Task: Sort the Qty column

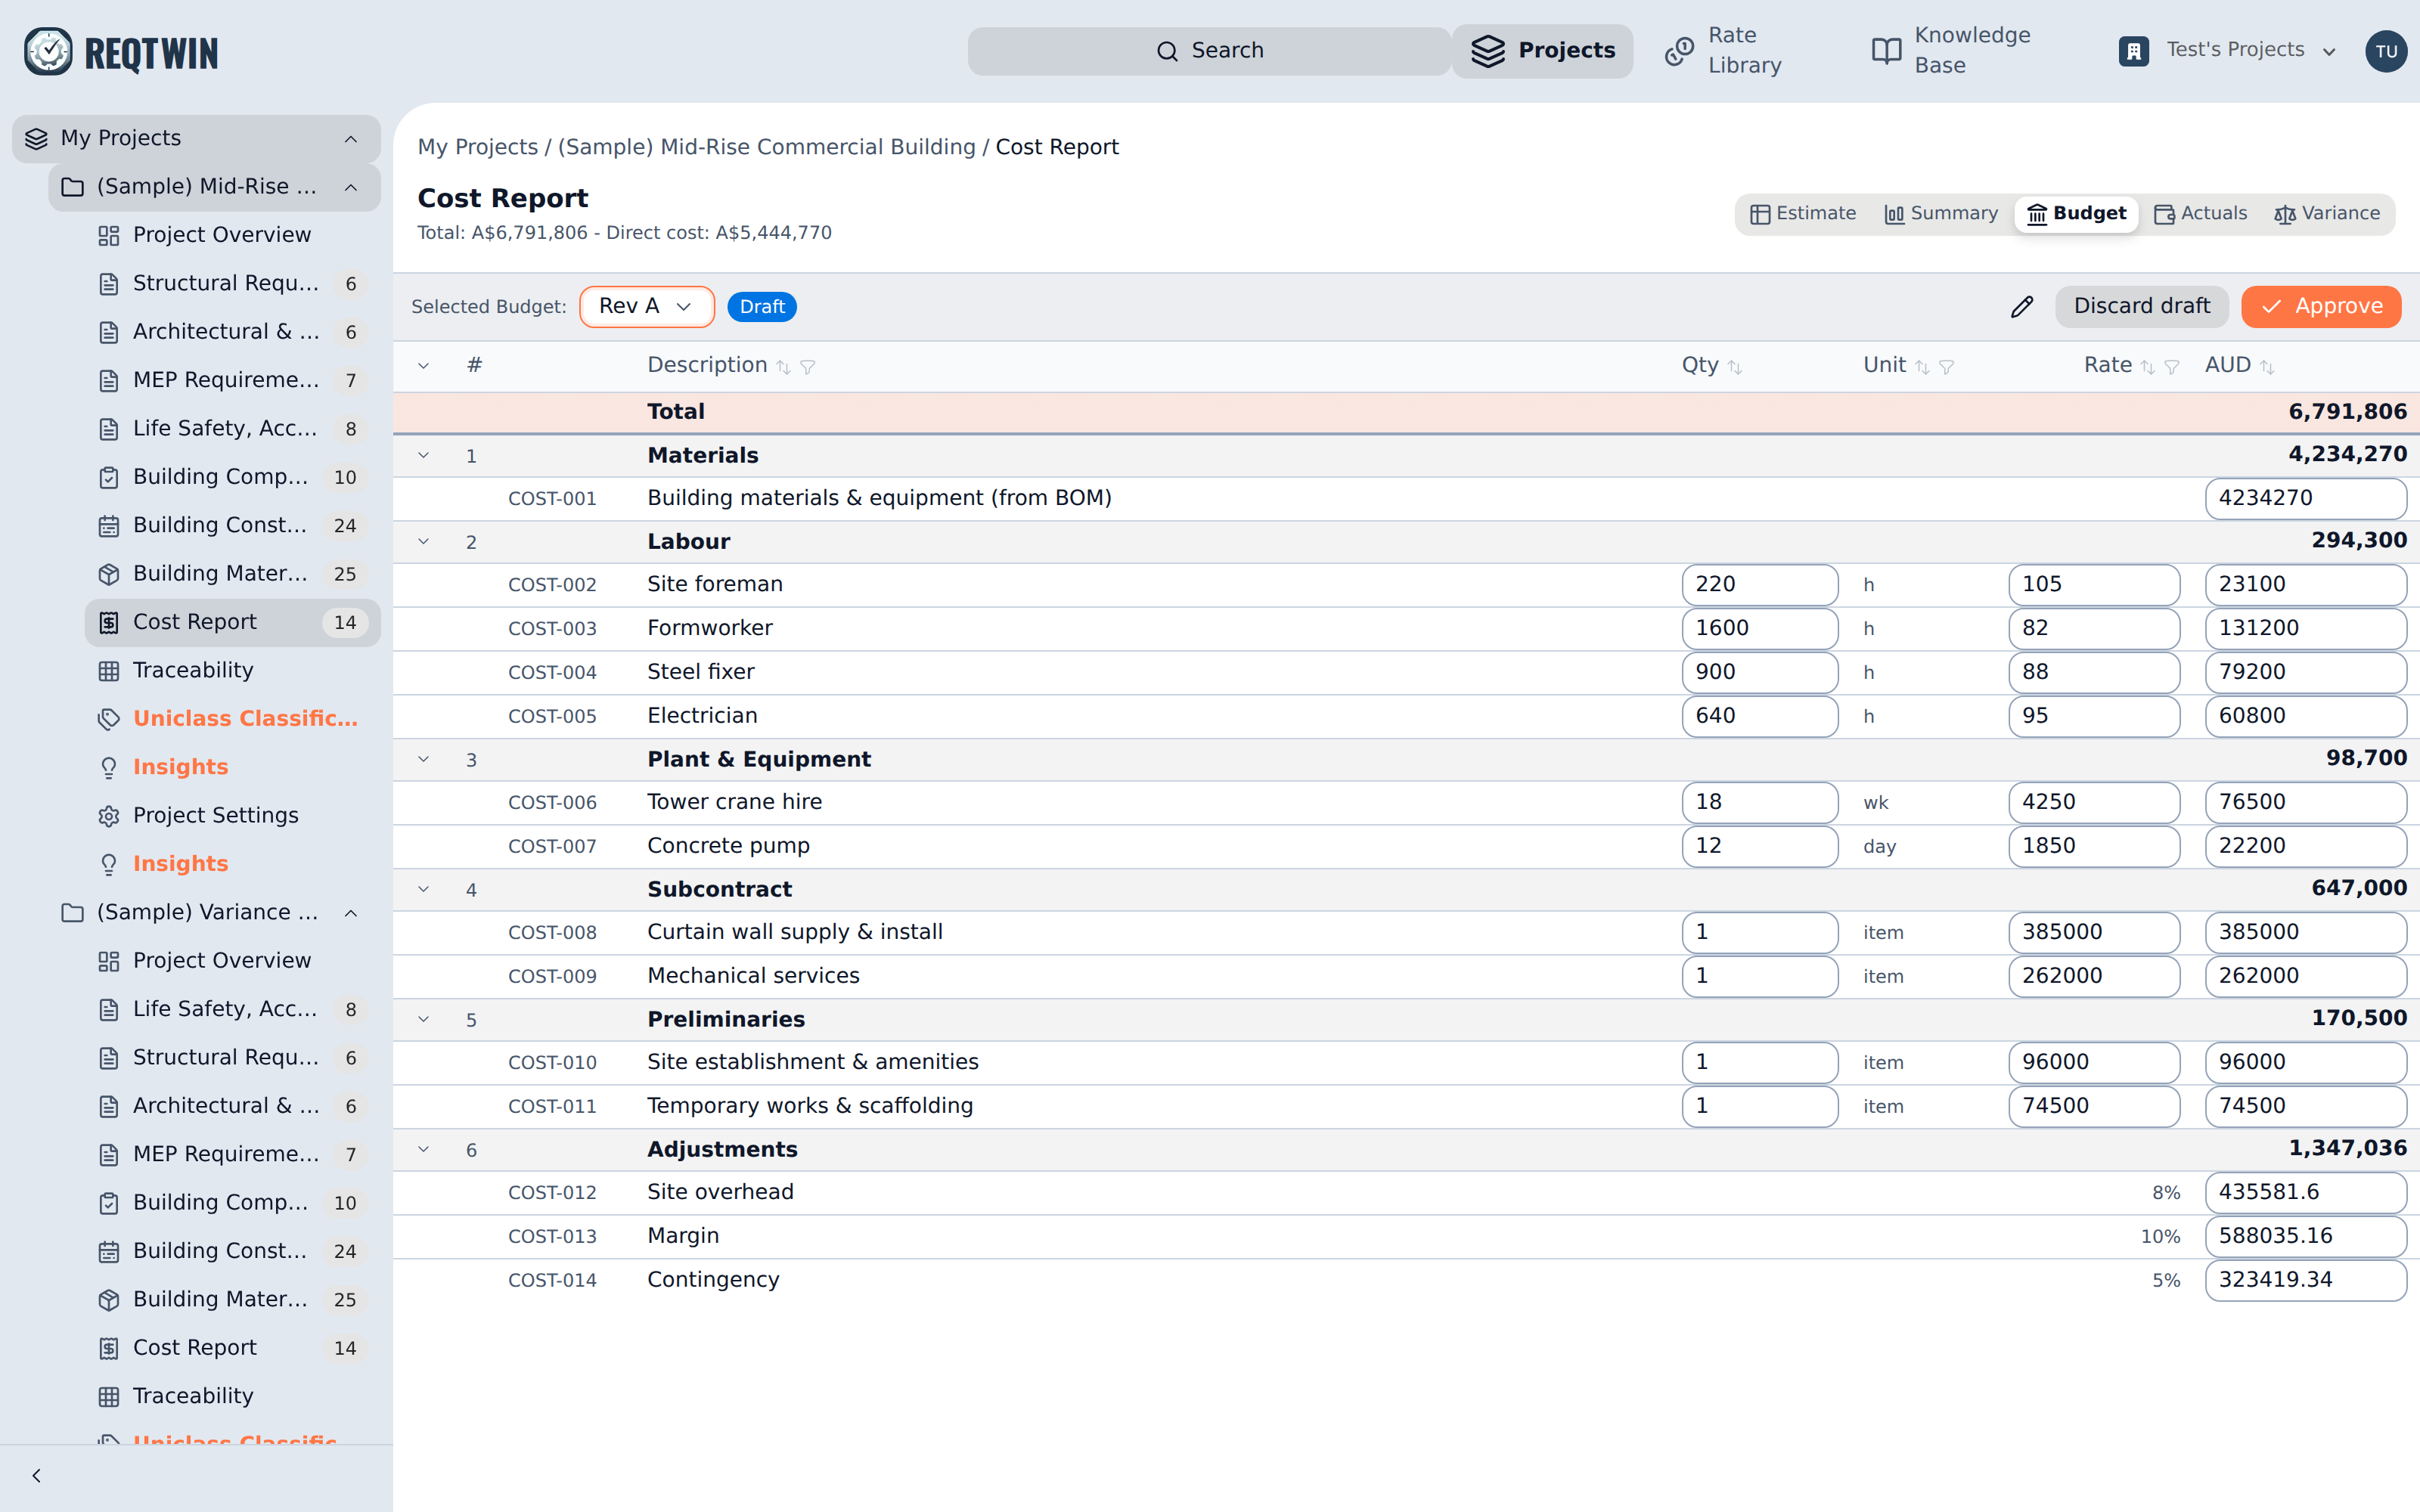Action: [1735, 367]
